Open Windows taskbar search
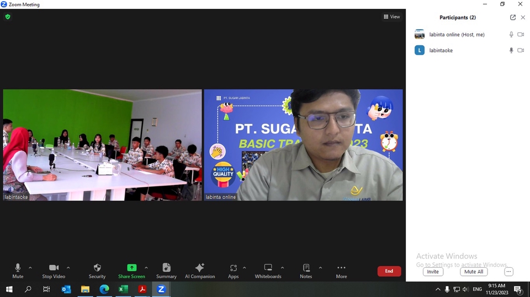530x297 pixels. coord(28,289)
